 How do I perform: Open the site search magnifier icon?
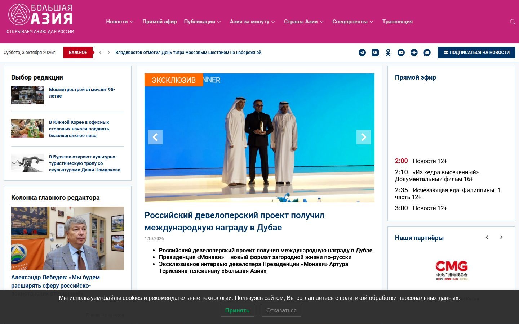[x=512, y=22]
